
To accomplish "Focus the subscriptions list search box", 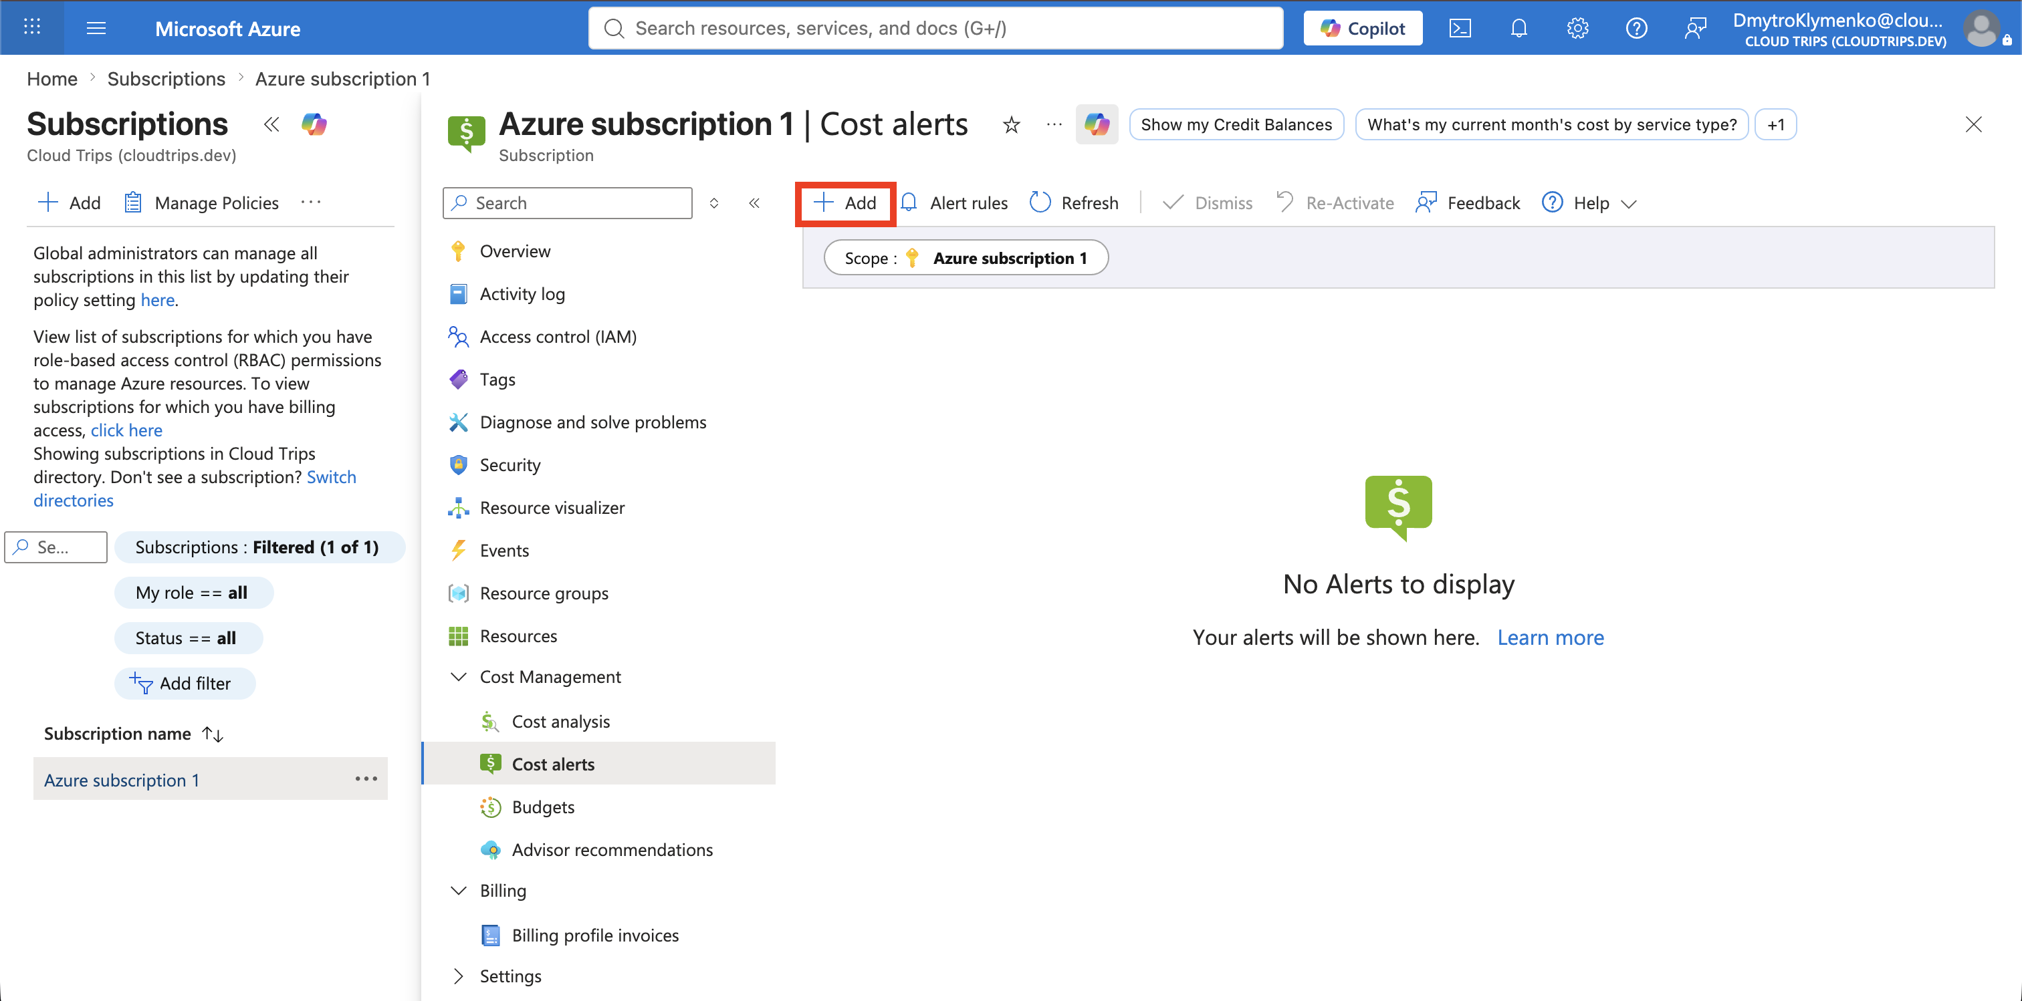I will (55, 547).
